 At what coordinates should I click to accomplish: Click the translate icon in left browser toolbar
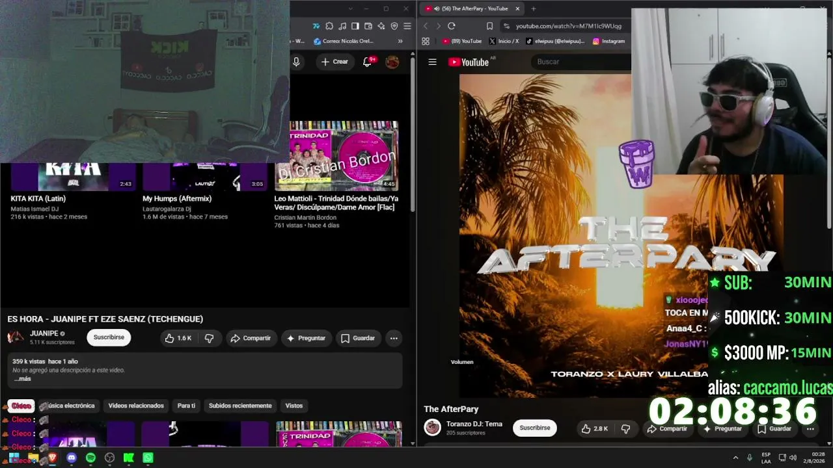pos(316,26)
